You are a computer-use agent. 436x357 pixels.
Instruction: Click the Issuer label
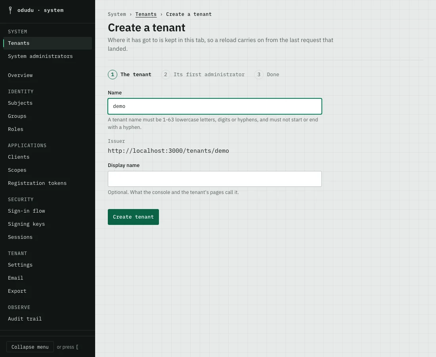(x=117, y=141)
